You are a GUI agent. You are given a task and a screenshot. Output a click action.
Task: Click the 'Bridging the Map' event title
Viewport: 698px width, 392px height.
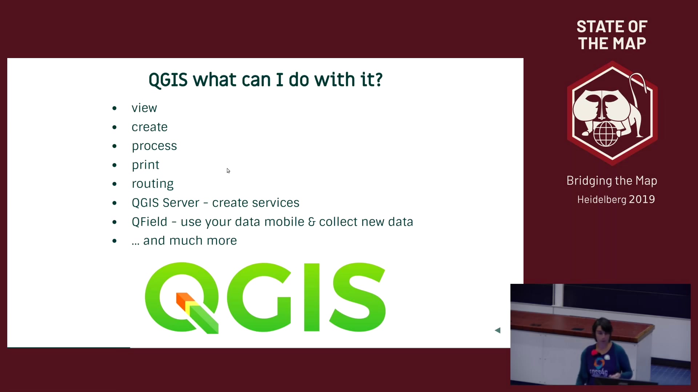tap(612, 180)
